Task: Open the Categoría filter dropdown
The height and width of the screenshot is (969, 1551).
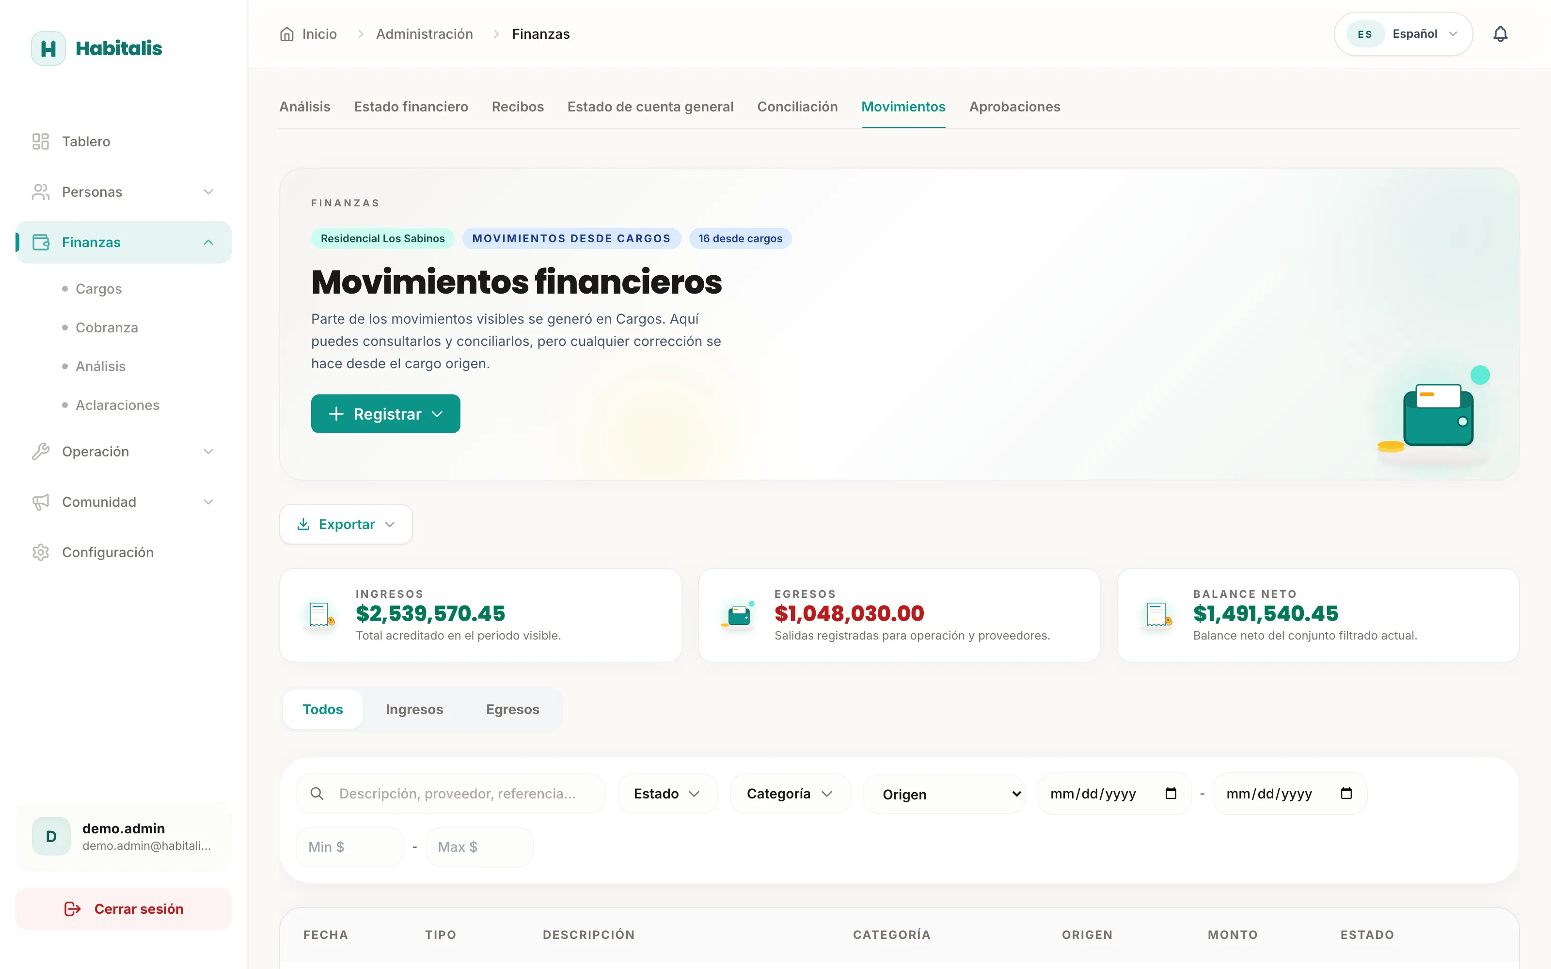Action: coord(790,794)
